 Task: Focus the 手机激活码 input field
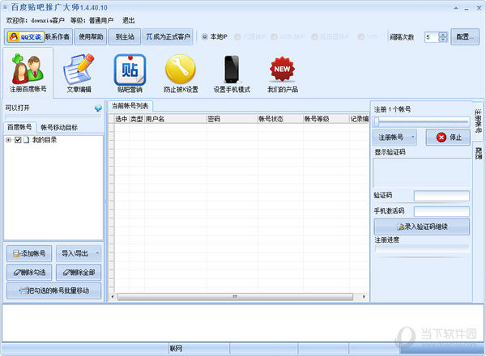441,211
